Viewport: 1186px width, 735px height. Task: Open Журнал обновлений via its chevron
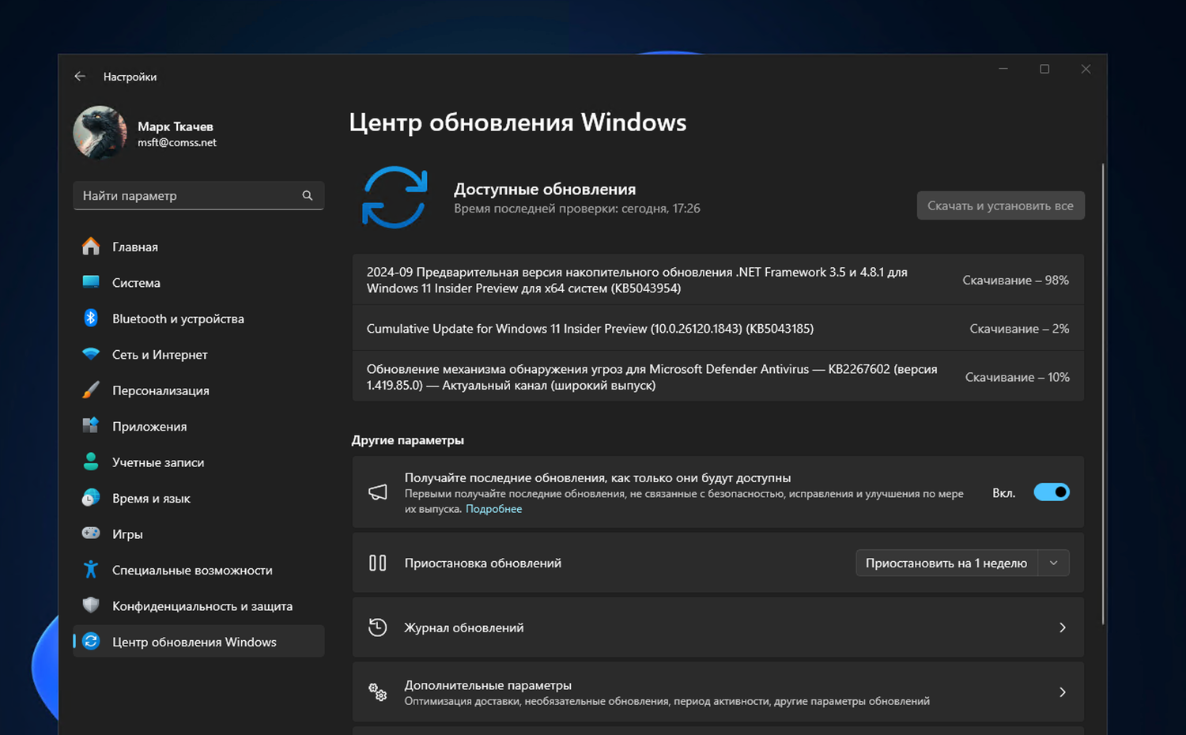coord(1063,628)
